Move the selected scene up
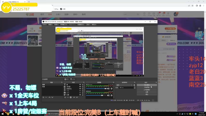Viewport: 206px width, 116px height. [49, 97]
